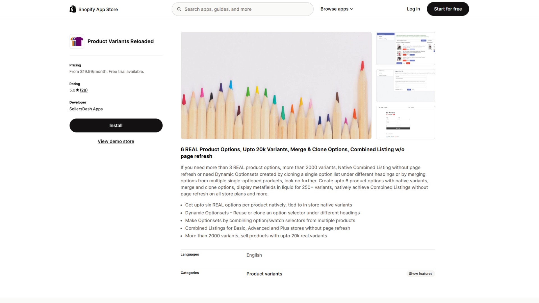Select the Product Variants Reloaded heading
This screenshot has height=303, width=539.
120,41
